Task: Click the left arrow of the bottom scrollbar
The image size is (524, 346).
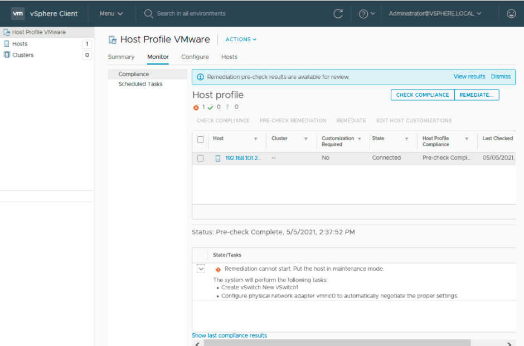Action: (197, 344)
